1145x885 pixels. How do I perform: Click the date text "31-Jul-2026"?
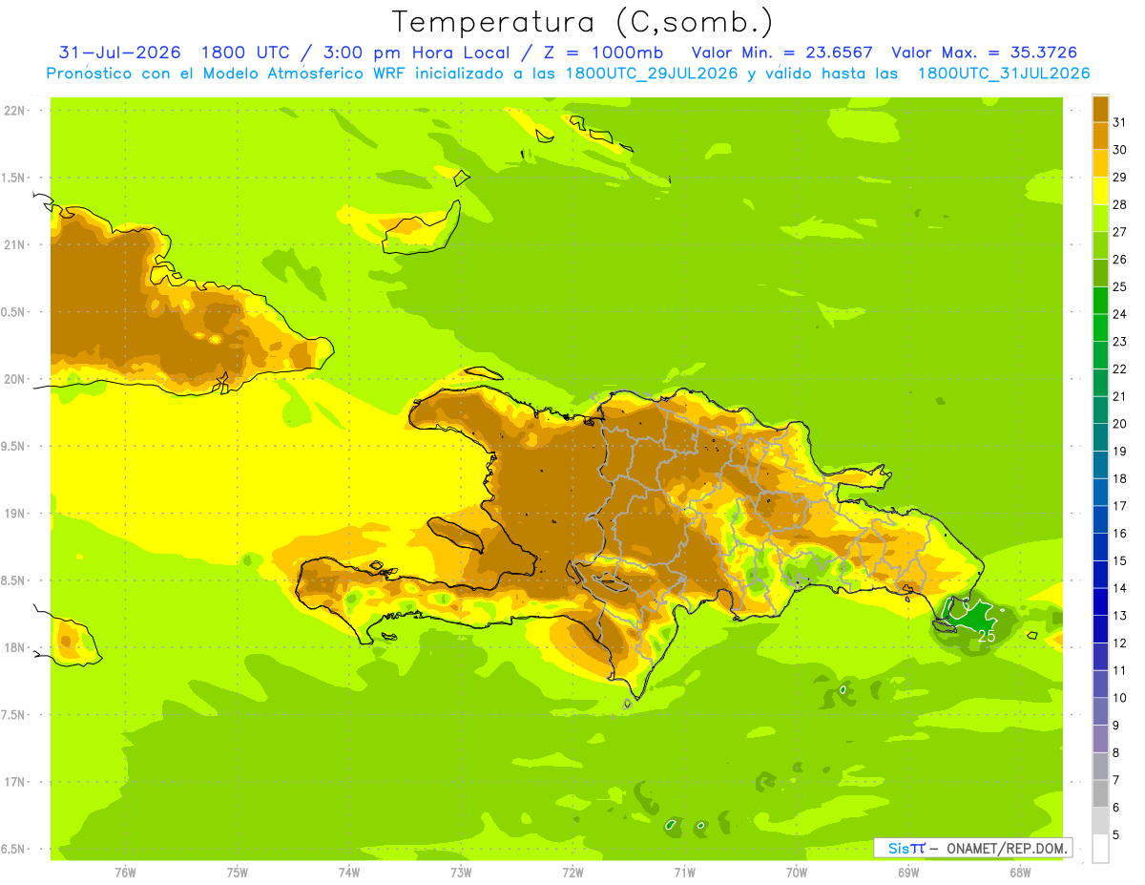120,53
